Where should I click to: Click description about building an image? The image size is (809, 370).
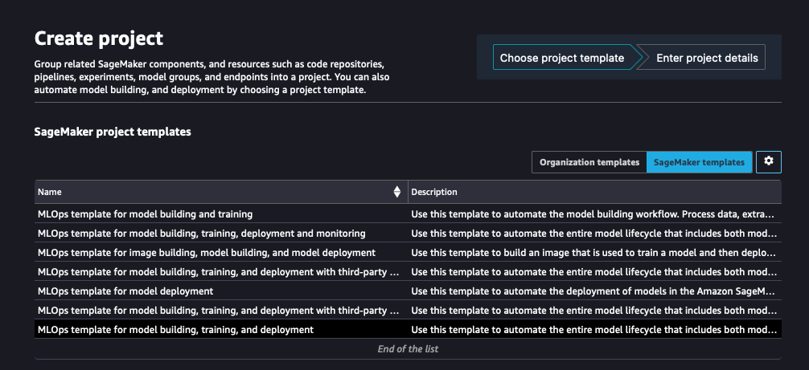coord(593,253)
